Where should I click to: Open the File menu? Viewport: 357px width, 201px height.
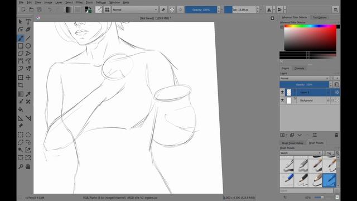click(21, 2)
